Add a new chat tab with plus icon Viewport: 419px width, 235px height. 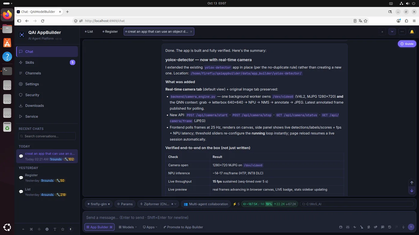click(382, 32)
